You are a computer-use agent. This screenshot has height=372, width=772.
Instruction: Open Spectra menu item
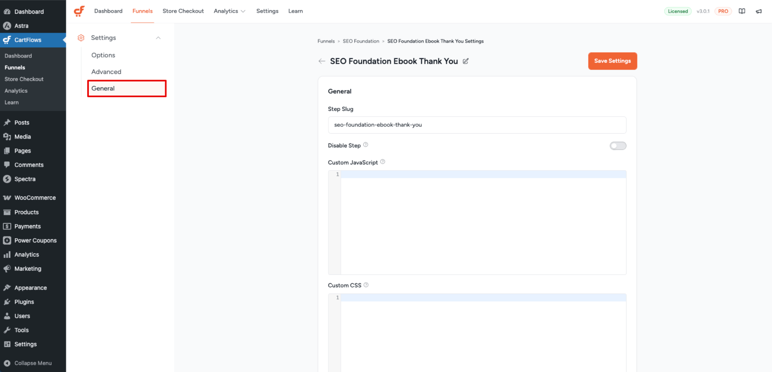[33, 179]
